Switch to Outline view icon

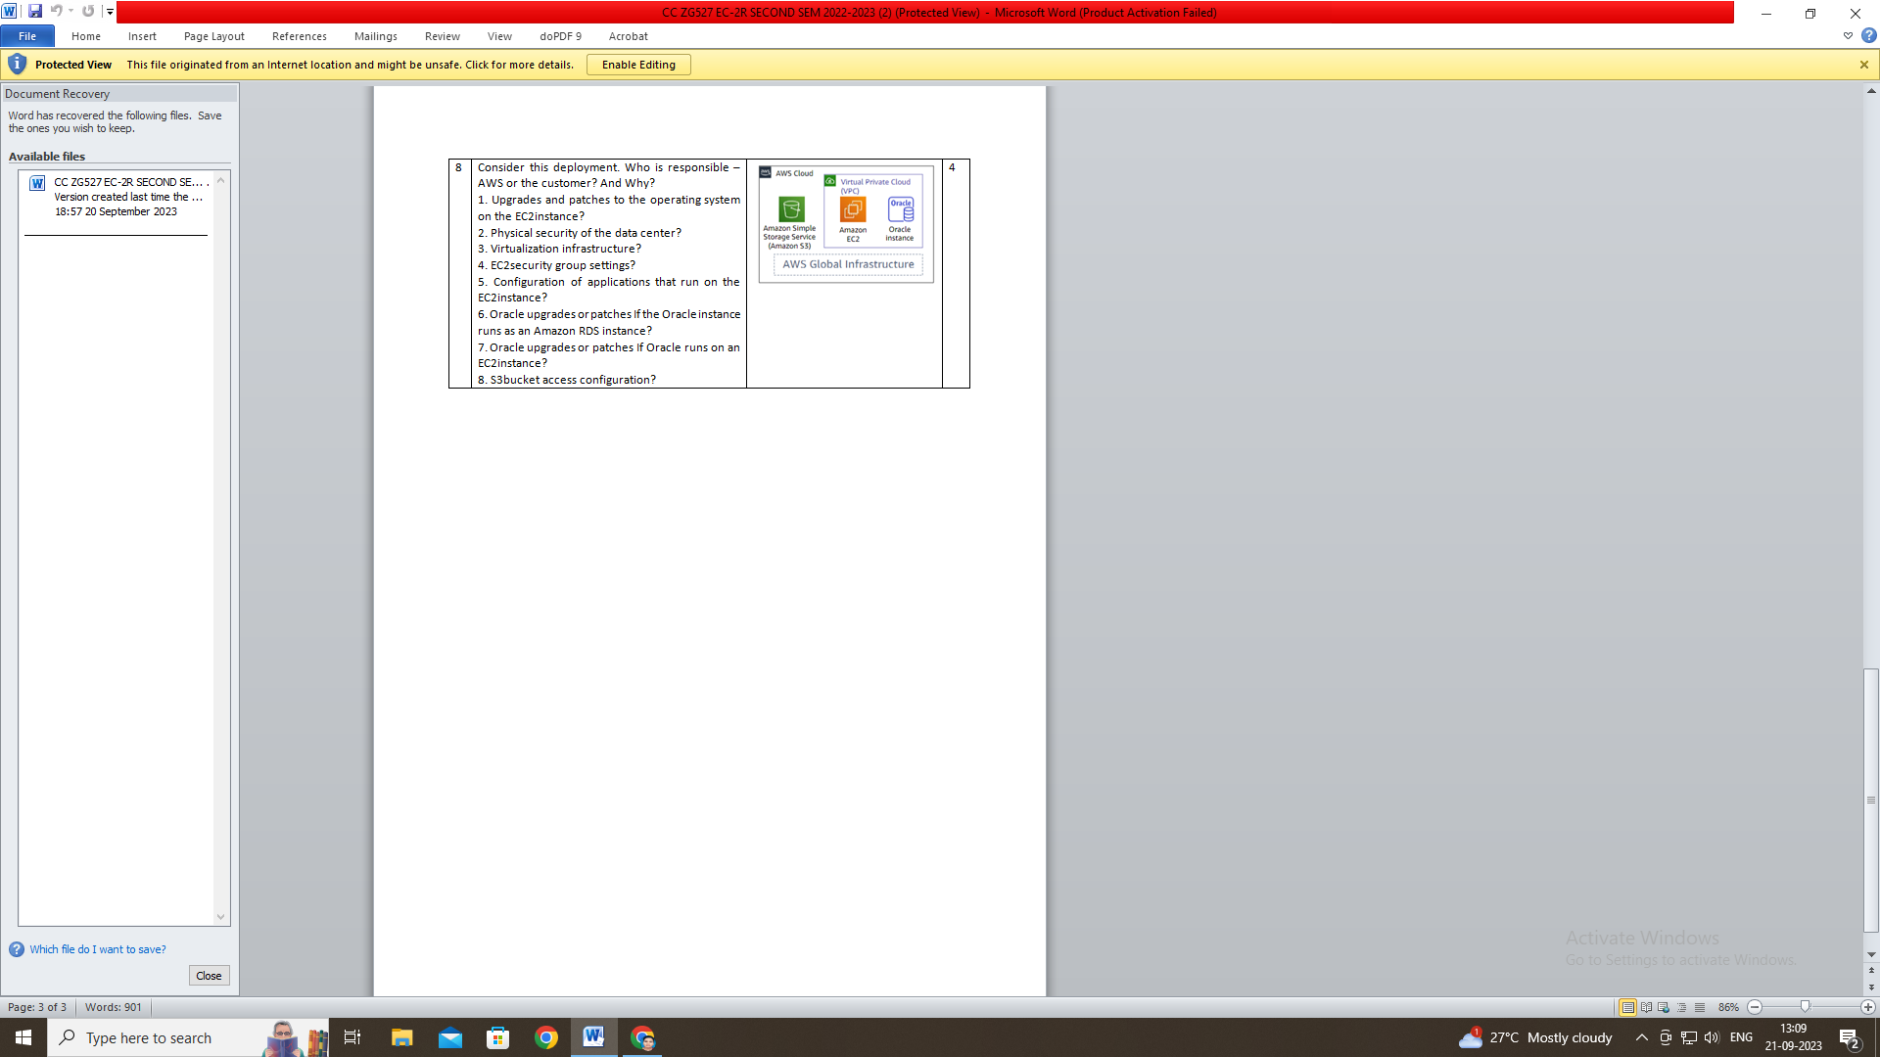pyautogui.click(x=1681, y=1007)
